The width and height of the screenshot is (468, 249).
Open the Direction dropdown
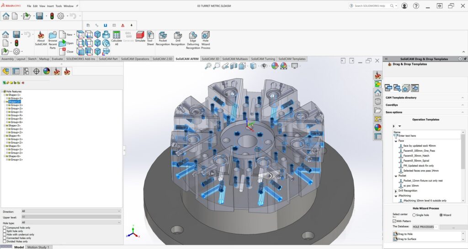[x=71, y=211]
